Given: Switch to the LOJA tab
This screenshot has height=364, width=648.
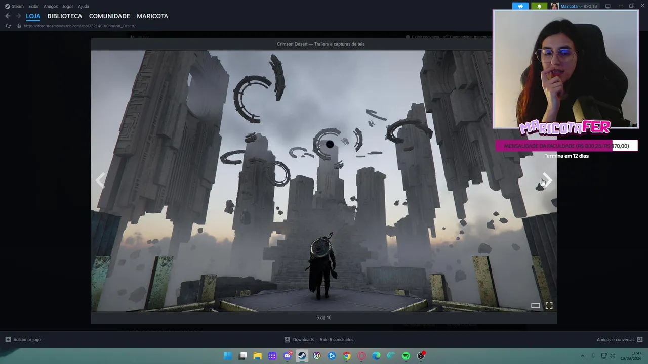Looking at the screenshot, I should (33, 16).
